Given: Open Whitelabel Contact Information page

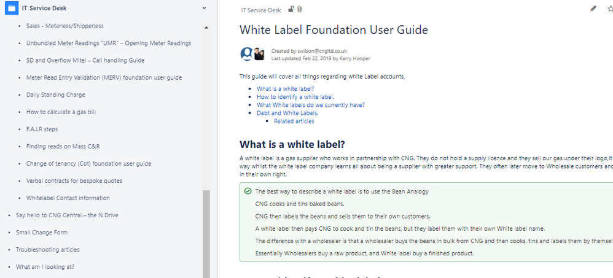Looking at the screenshot, I should [68, 198].
